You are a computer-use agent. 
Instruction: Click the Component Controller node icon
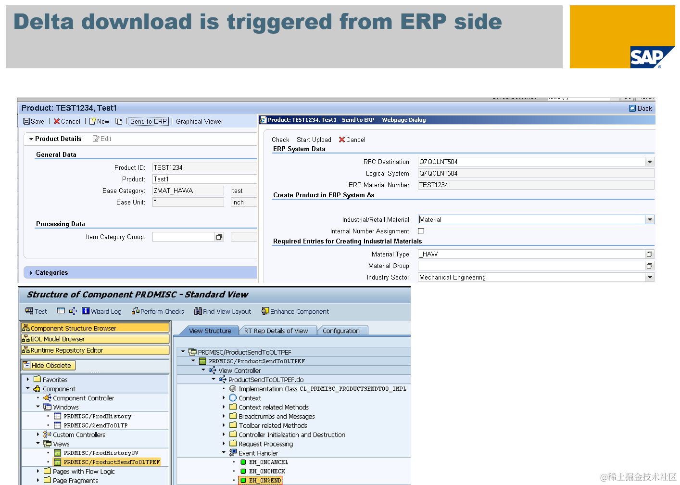(x=47, y=398)
